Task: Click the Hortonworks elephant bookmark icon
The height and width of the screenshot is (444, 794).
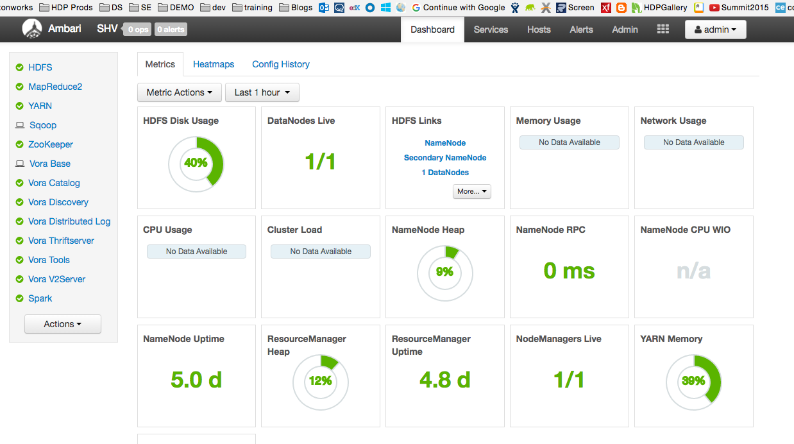Action: point(530,8)
